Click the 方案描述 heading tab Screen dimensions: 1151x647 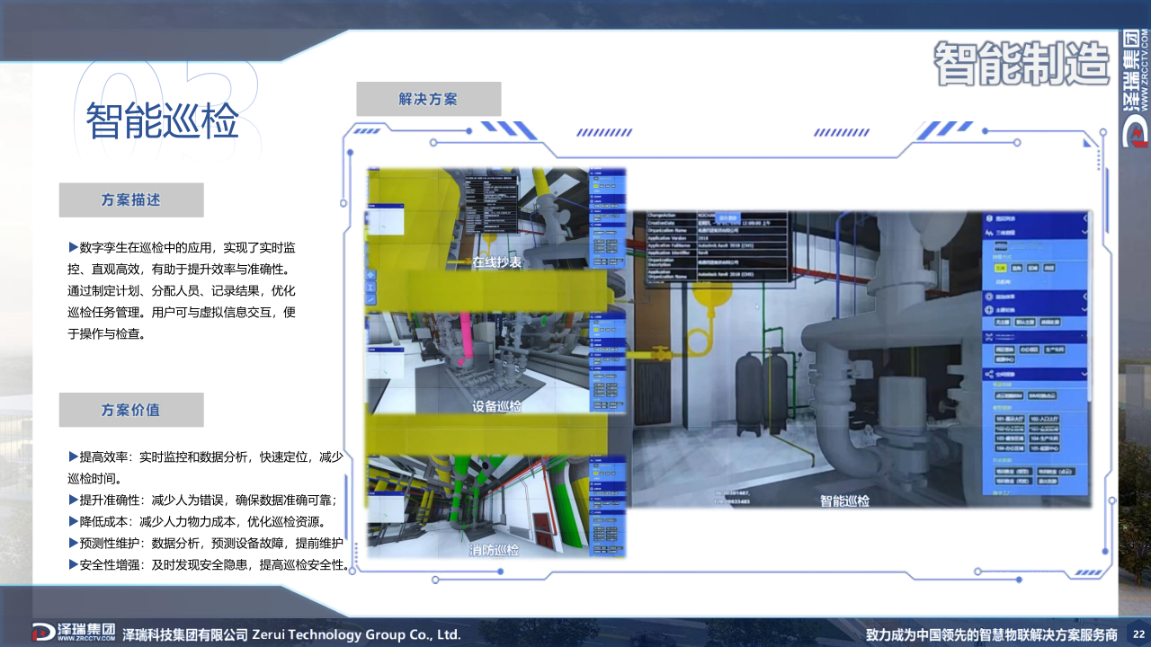tap(131, 200)
